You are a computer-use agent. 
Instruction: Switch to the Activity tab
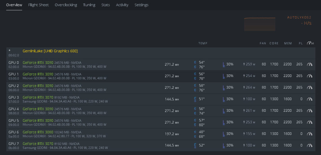pyautogui.click(x=122, y=5)
